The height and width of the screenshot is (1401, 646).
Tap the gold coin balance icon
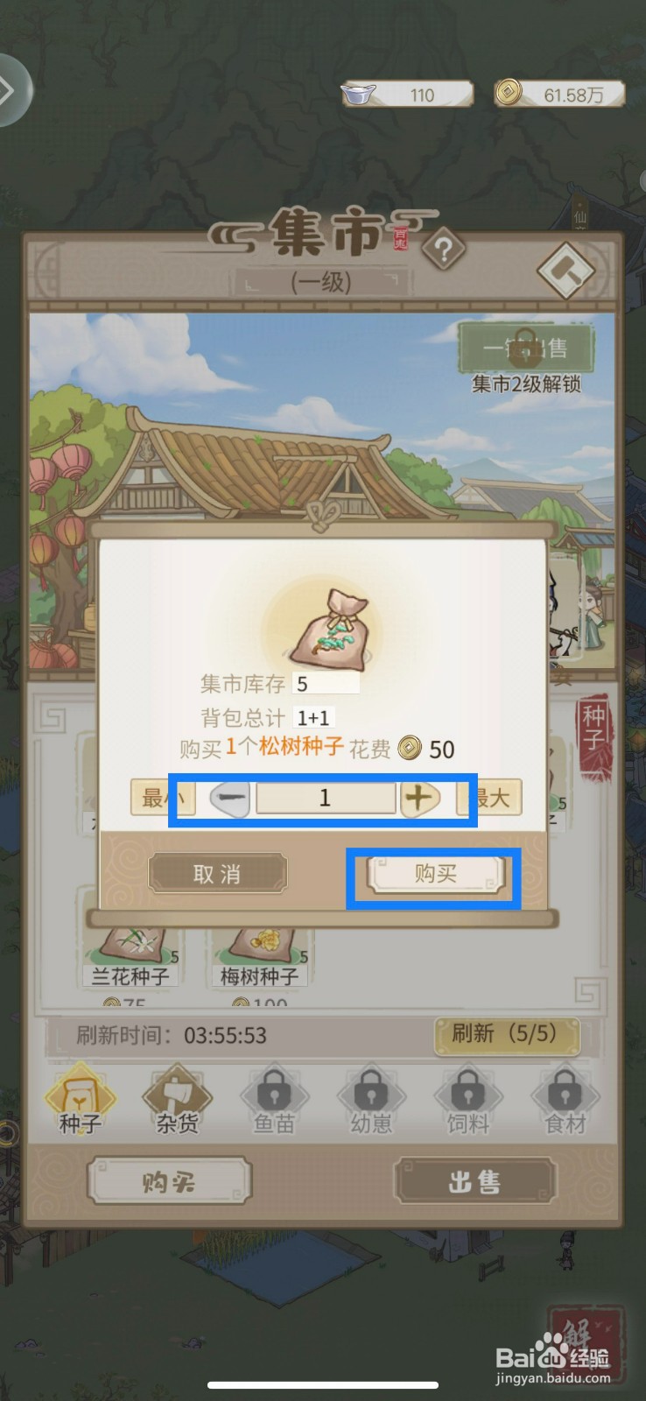[509, 92]
